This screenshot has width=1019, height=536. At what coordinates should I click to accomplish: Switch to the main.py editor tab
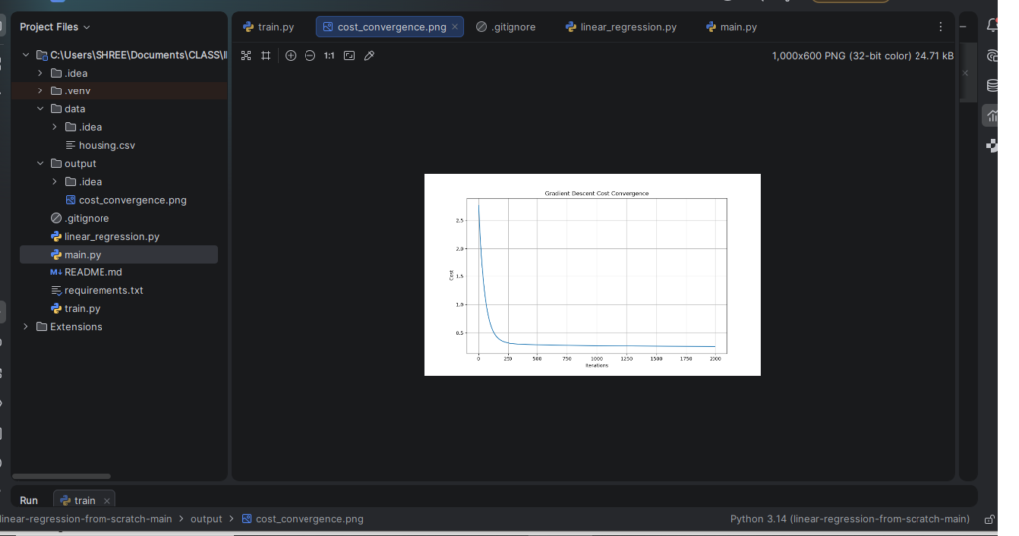click(x=731, y=27)
